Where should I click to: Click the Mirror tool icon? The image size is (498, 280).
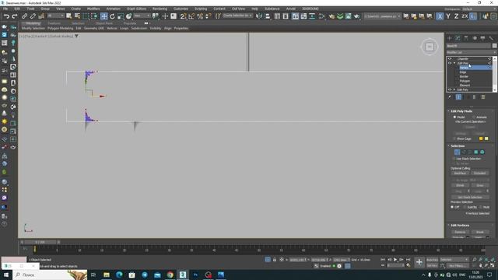click(259, 16)
